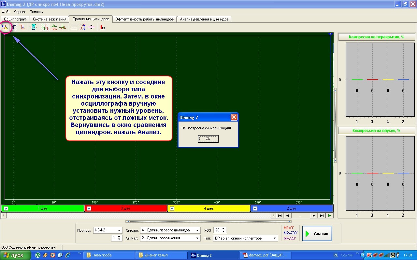
Task: Jump to last frame button
Action: pyautogui.click(x=322, y=215)
